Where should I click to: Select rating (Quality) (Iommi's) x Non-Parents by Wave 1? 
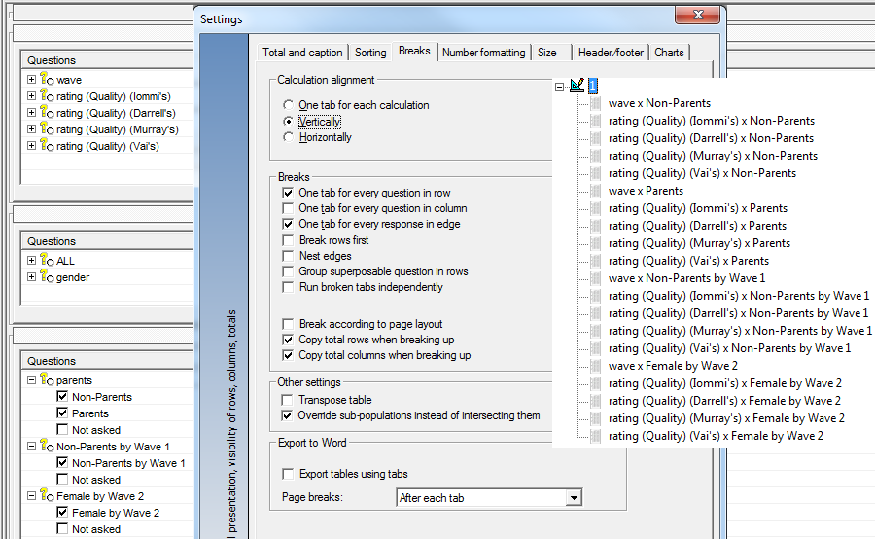click(x=739, y=296)
